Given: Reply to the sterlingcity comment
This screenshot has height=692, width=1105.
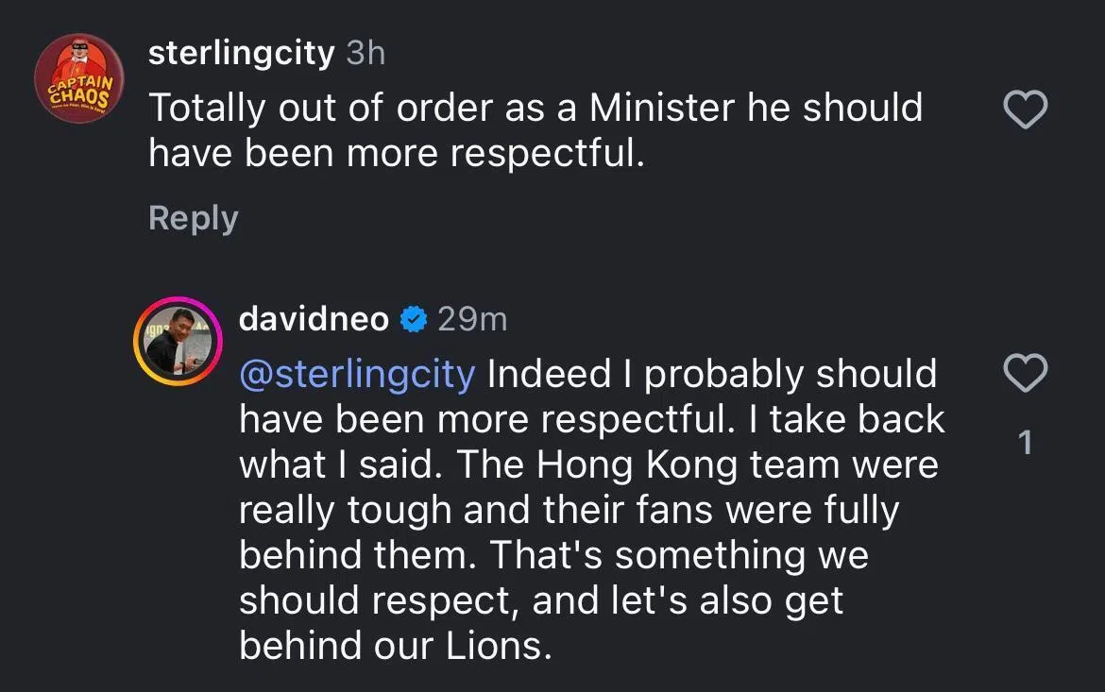Looking at the screenshot, I should [x=193, y=218].
